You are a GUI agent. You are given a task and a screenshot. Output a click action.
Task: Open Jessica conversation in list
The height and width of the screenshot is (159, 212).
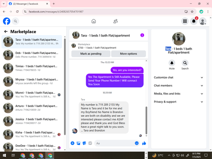point(32,121)
